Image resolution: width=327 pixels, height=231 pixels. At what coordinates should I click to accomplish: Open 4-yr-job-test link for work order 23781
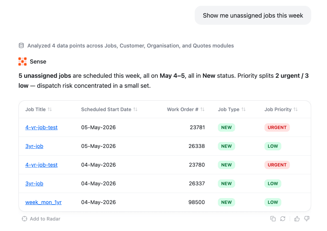tap(41, 127)
